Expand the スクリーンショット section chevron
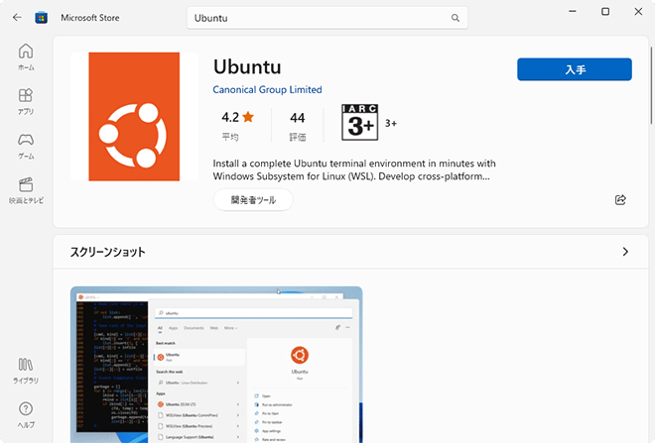This screenshot has height=443, width=655. (625, 252)
